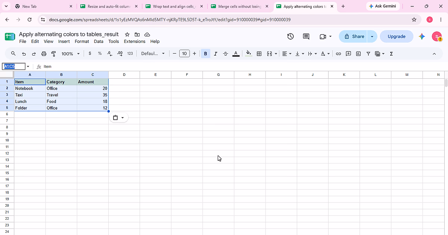Open the Merge cells dropdown arrow
The image size is (448, 235).
tap(276, 54)
